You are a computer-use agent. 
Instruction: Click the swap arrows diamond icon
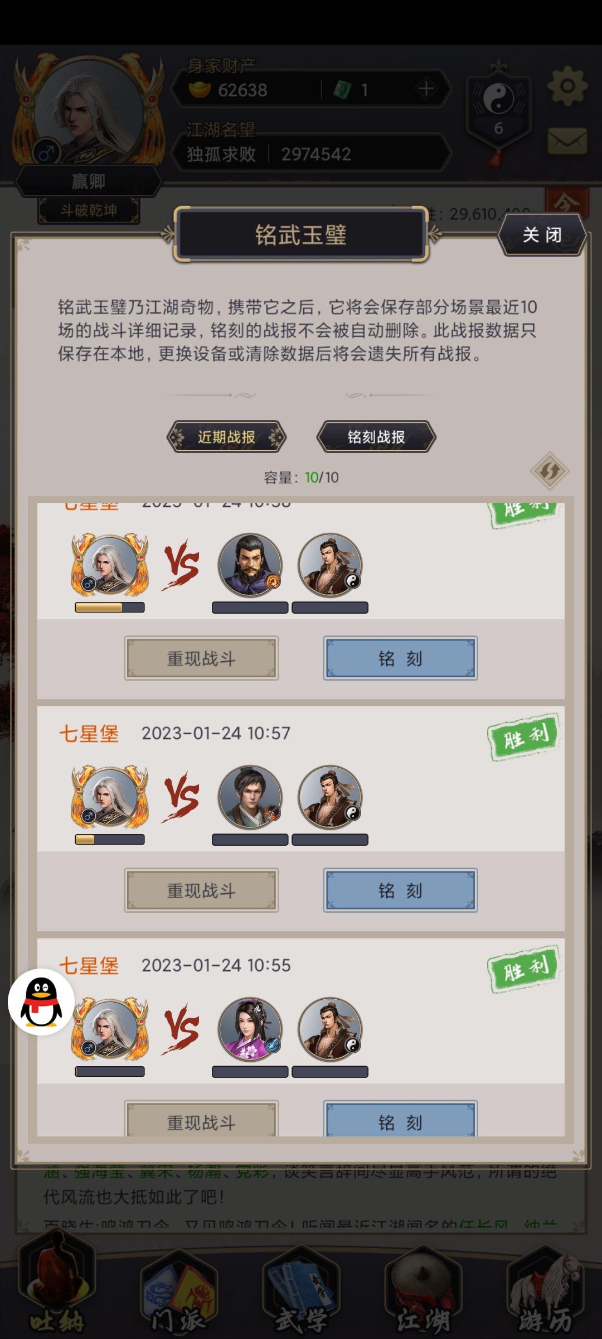click(x=550, y=471)
